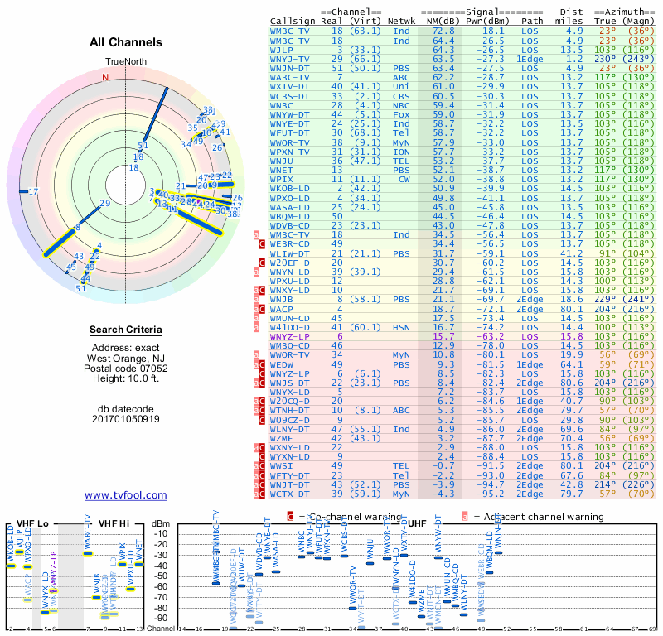Select the WNJN-DT callsign in the table
Screen dimensions: 663x636
pyautogui.click(x=290, y=68)
